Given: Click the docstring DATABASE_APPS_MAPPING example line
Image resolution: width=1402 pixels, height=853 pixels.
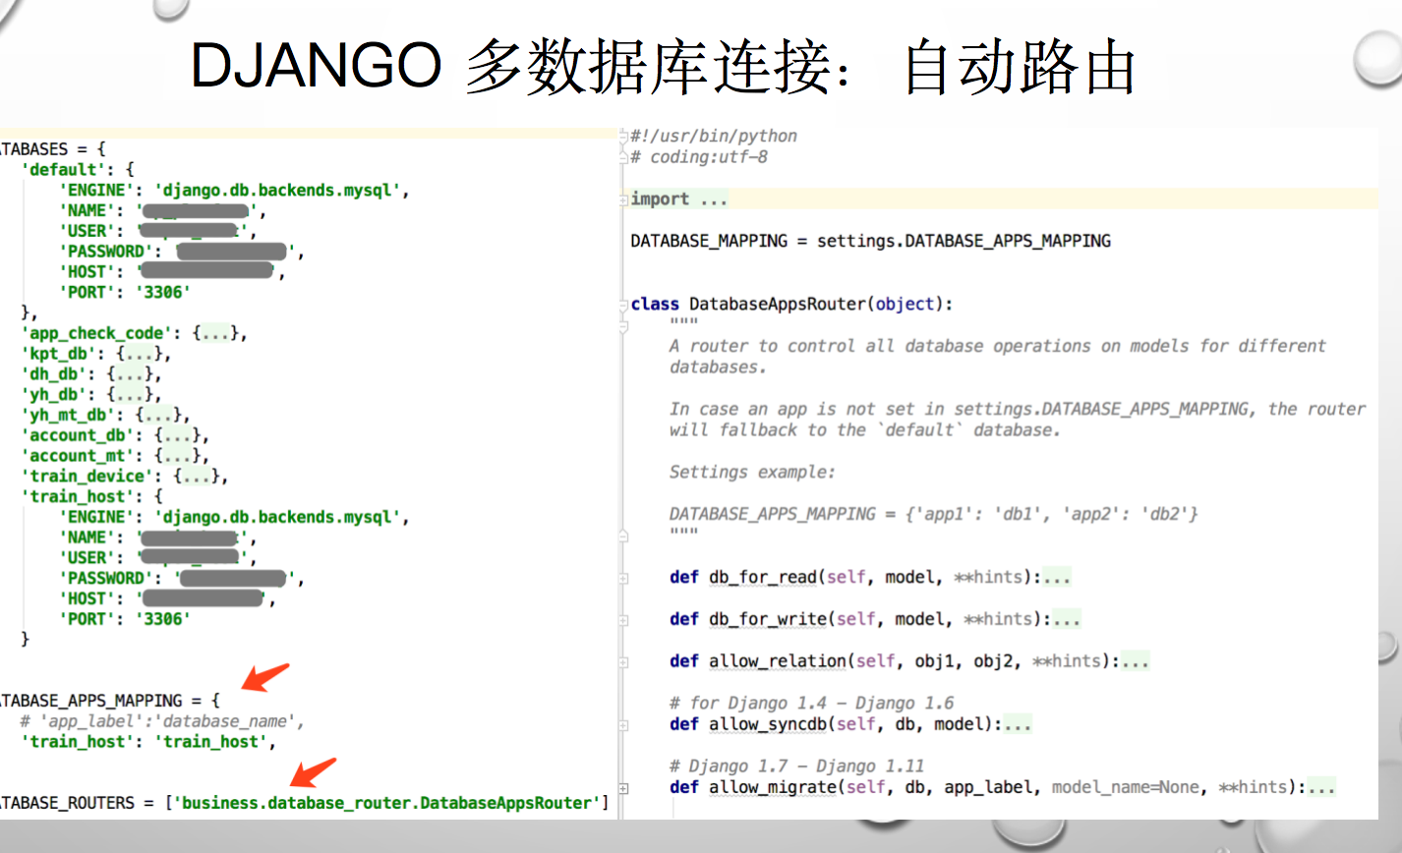Looking at the screenshot, I should pos(934,514).
